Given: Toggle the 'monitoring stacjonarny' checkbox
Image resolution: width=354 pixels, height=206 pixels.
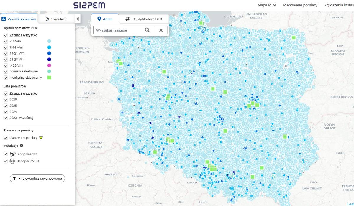Looking at the screenshot, I should coord(6,78).
